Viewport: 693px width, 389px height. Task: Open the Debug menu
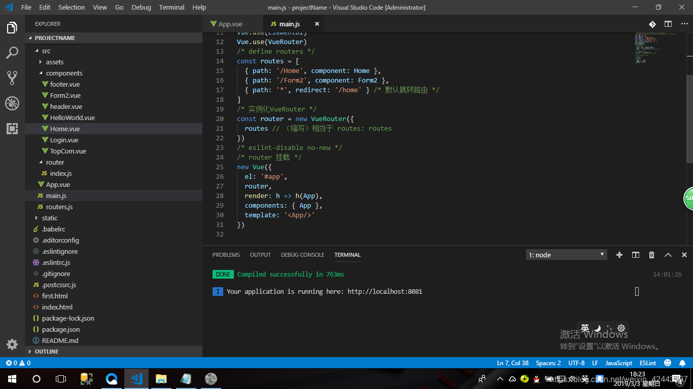(x=141, y=7)
